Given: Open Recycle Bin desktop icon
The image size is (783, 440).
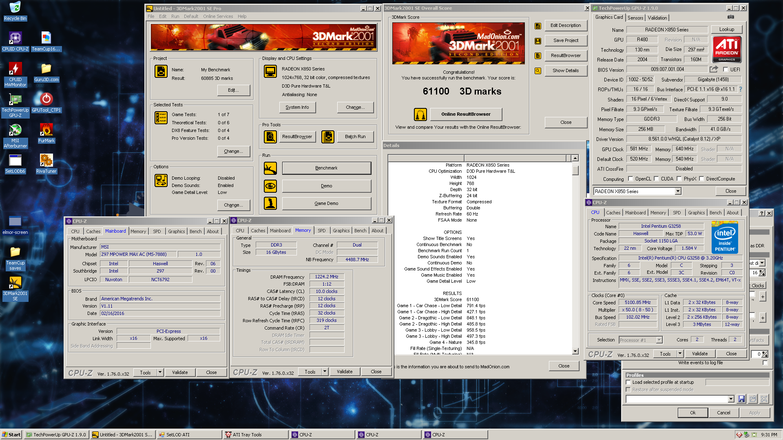Looking at the screenshot, I should pos(15,11).
